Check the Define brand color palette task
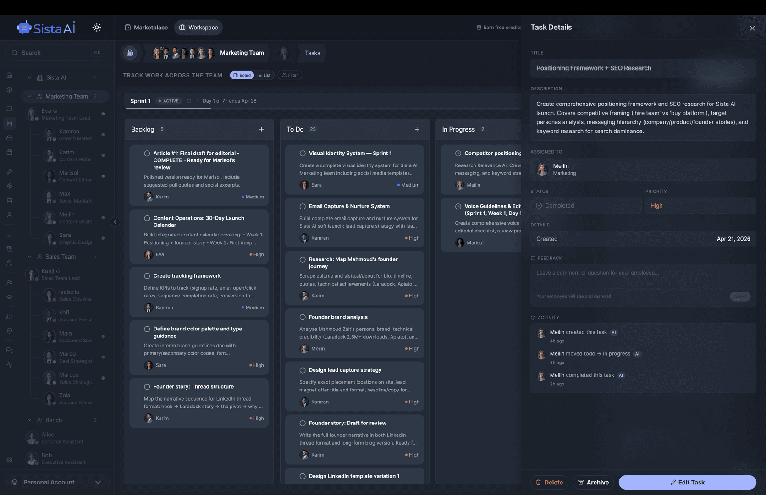The width and height of the screenshot is (766, 495). click(x=147, y=329)
